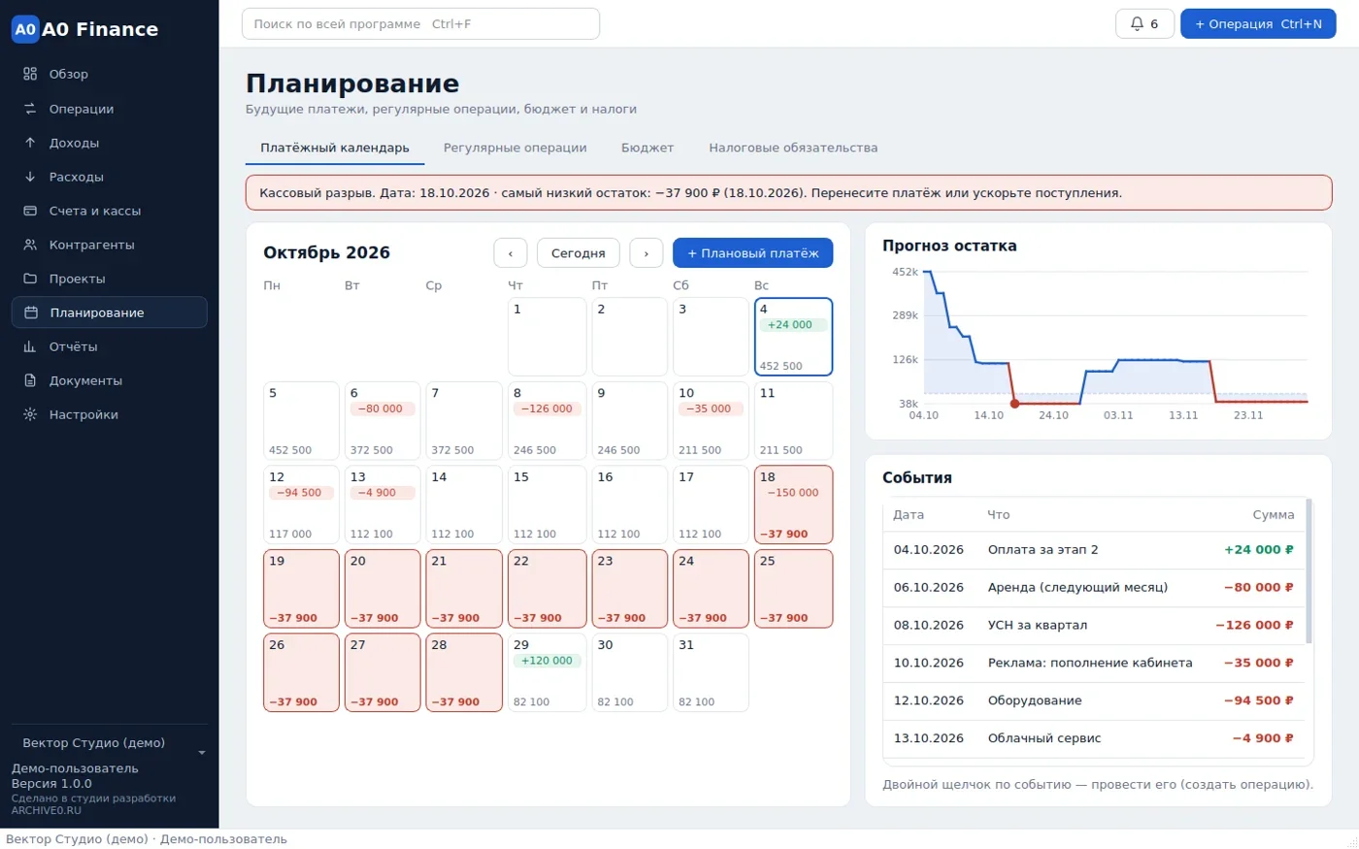Click the Расходы down-arrow icon
Viewport: 1359px width, 849px height.
(x=30, y=177)
